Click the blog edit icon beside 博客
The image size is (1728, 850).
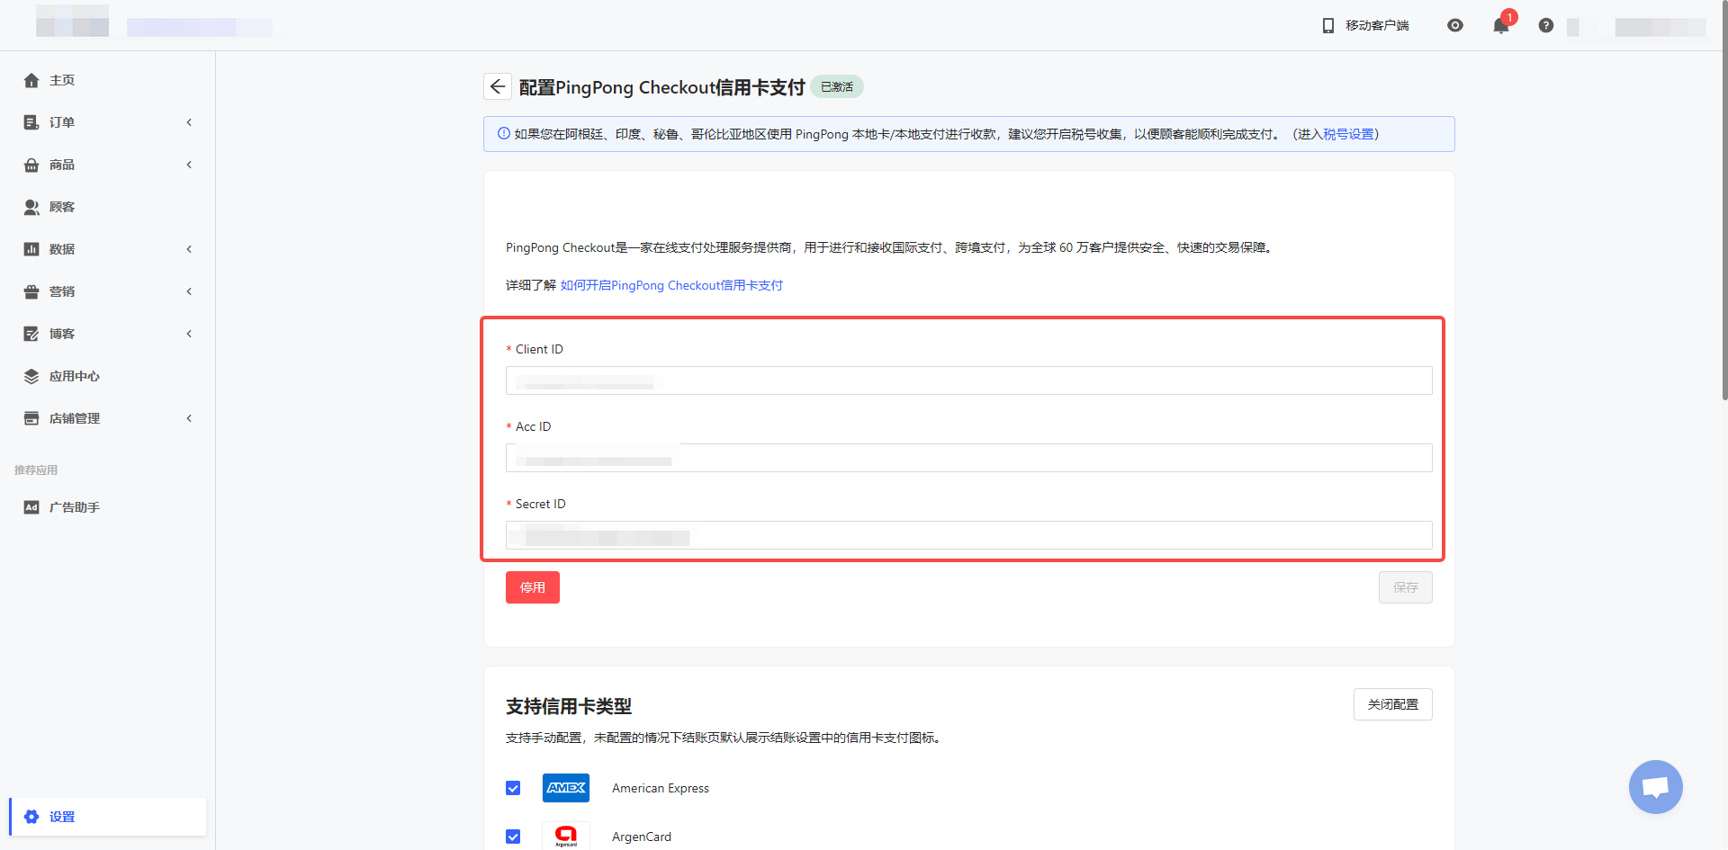click(x=31, y=334)
